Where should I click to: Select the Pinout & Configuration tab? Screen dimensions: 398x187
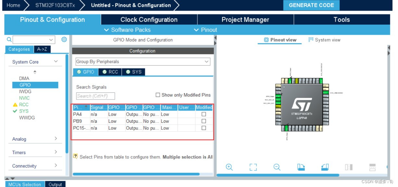click(x=53, y=19)
